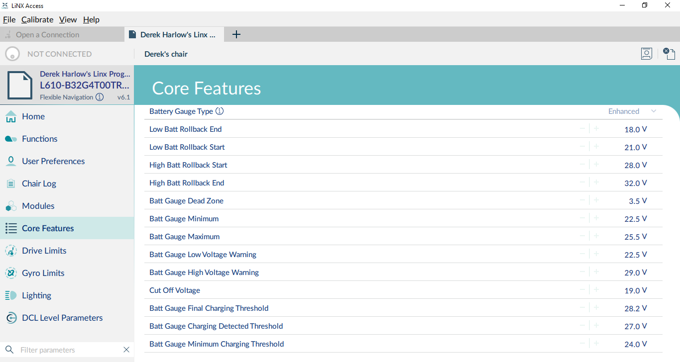This screenshot has height=362, width=680.
Task: Increase the Cut Off Voltage value
Action: [x=596, y=290]
